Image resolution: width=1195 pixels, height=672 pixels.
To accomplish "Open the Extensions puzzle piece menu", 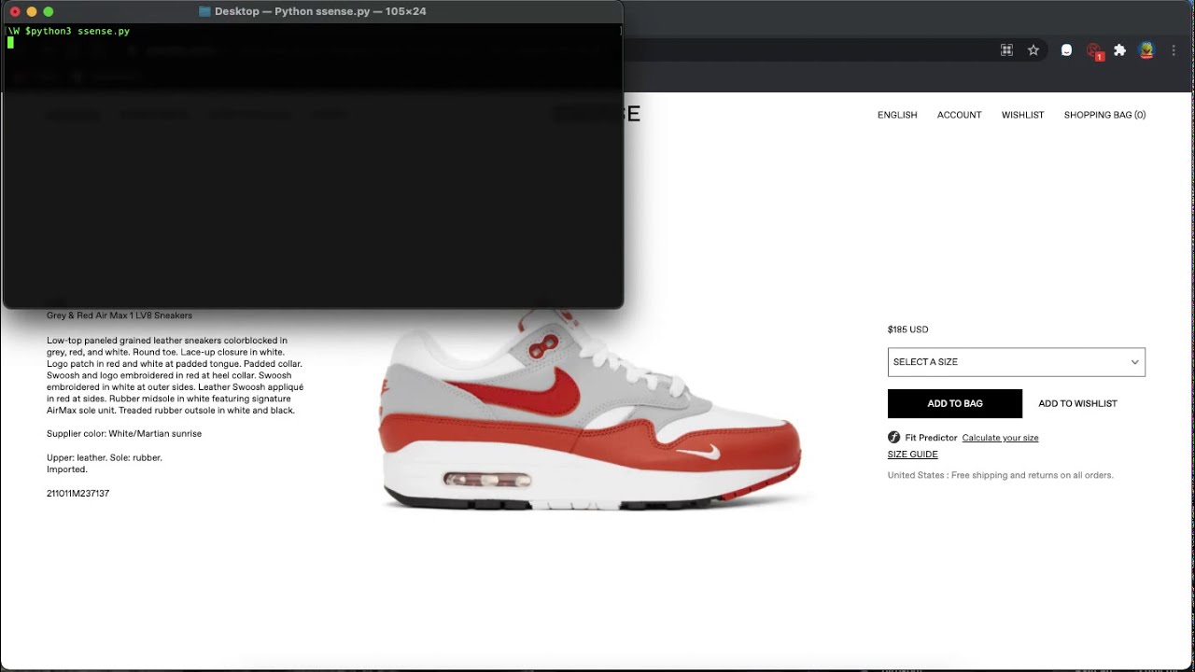I will (x=1120, y=50).
